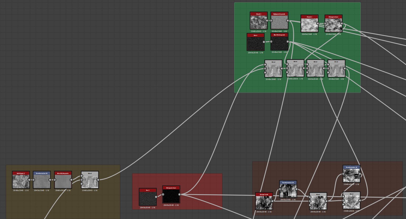Screen dimensions: 406x219
Task: Click output connector of the Clouds 3 node
Action: click(x=267, y=21)
